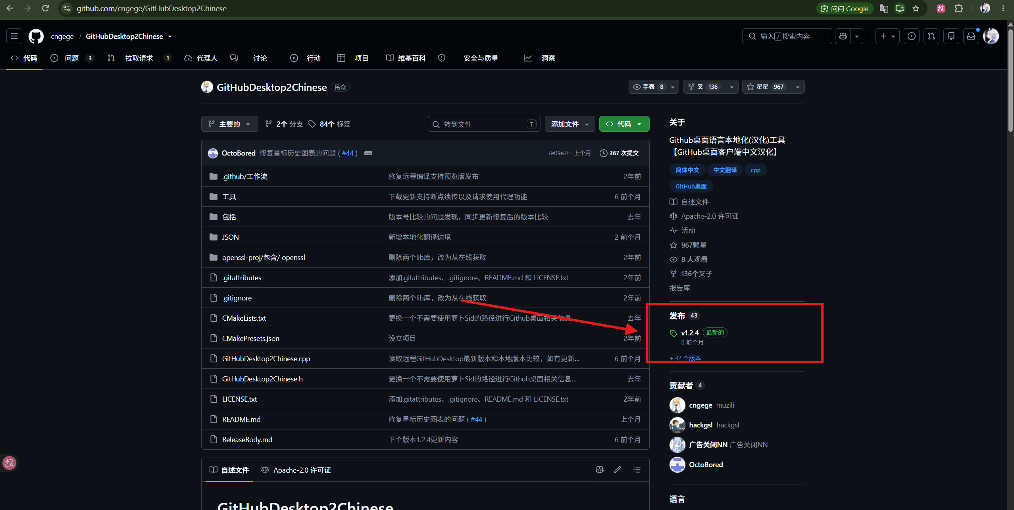Open the 367 commits history
Viewport: 1014px width, 510px height.
point(619,153)
